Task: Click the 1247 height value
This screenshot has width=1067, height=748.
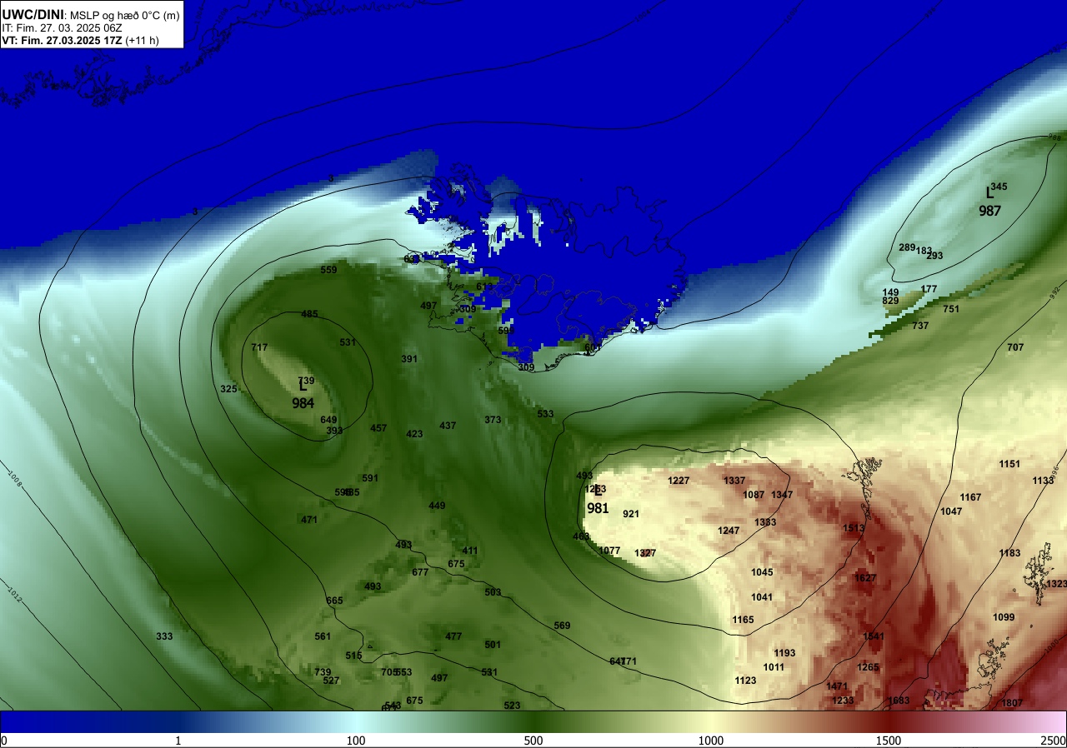Action: (729, 531)
